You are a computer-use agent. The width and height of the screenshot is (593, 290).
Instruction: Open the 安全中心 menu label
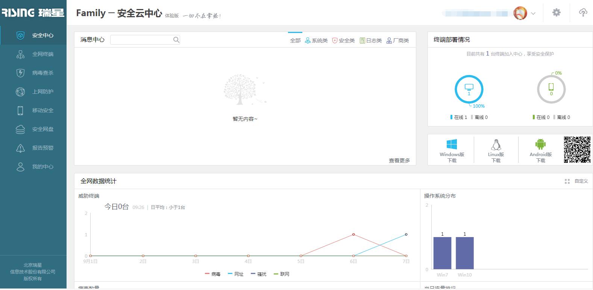[x=43, y=35]
